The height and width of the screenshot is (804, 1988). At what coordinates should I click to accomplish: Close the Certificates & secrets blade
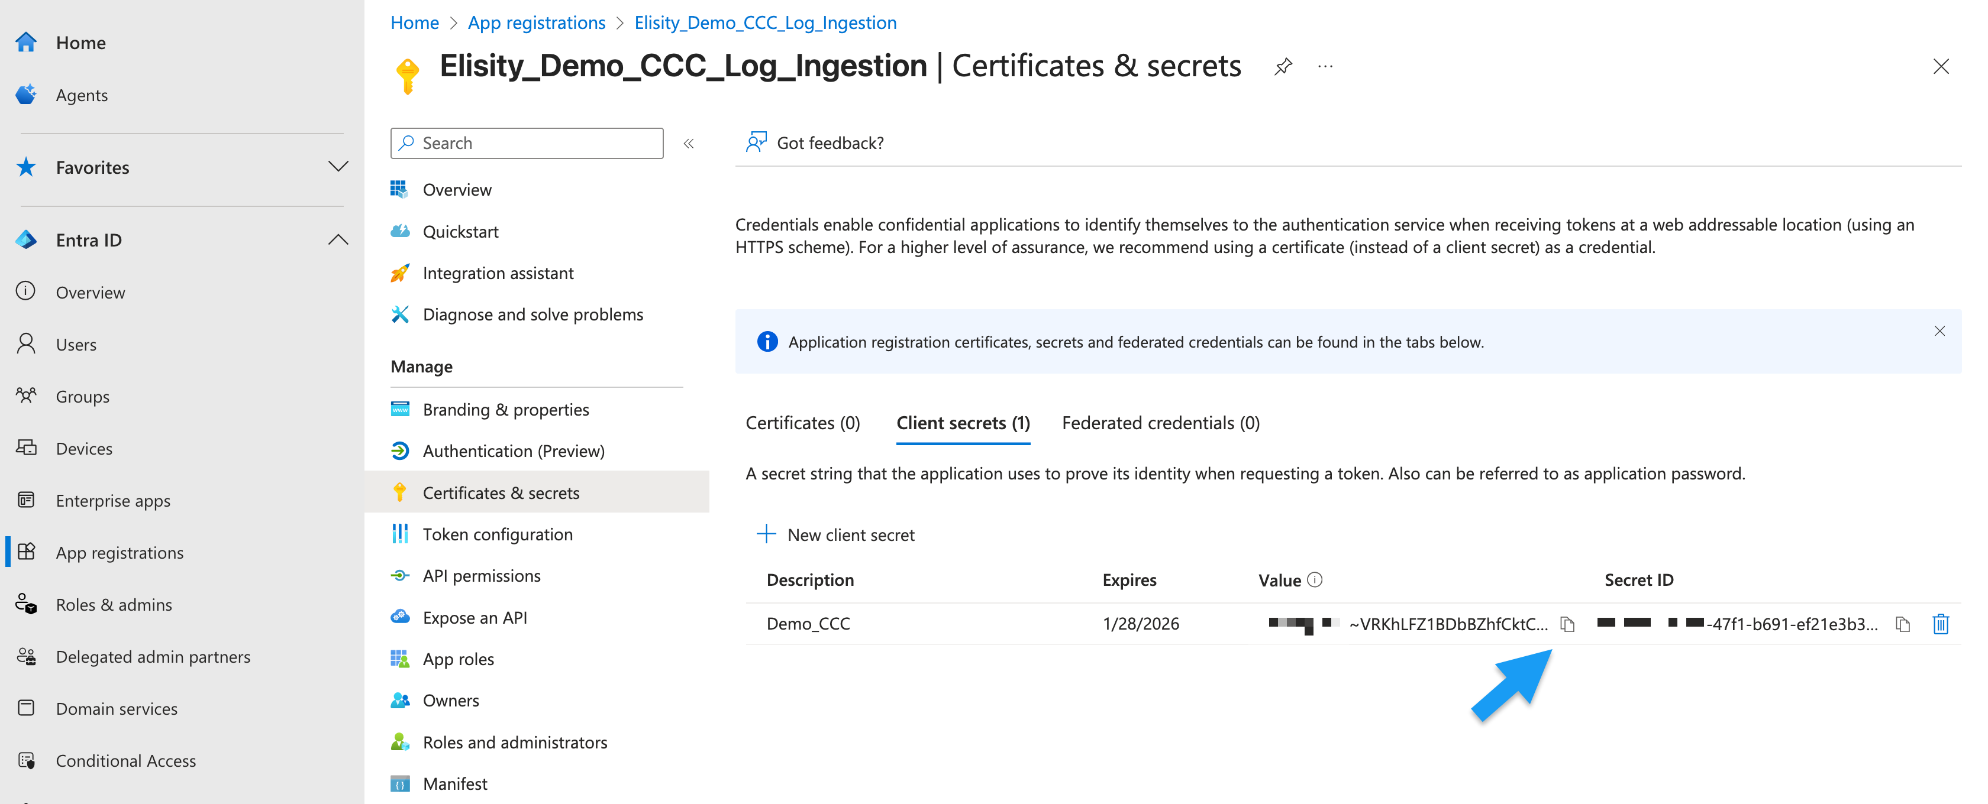coord(1940,67)
